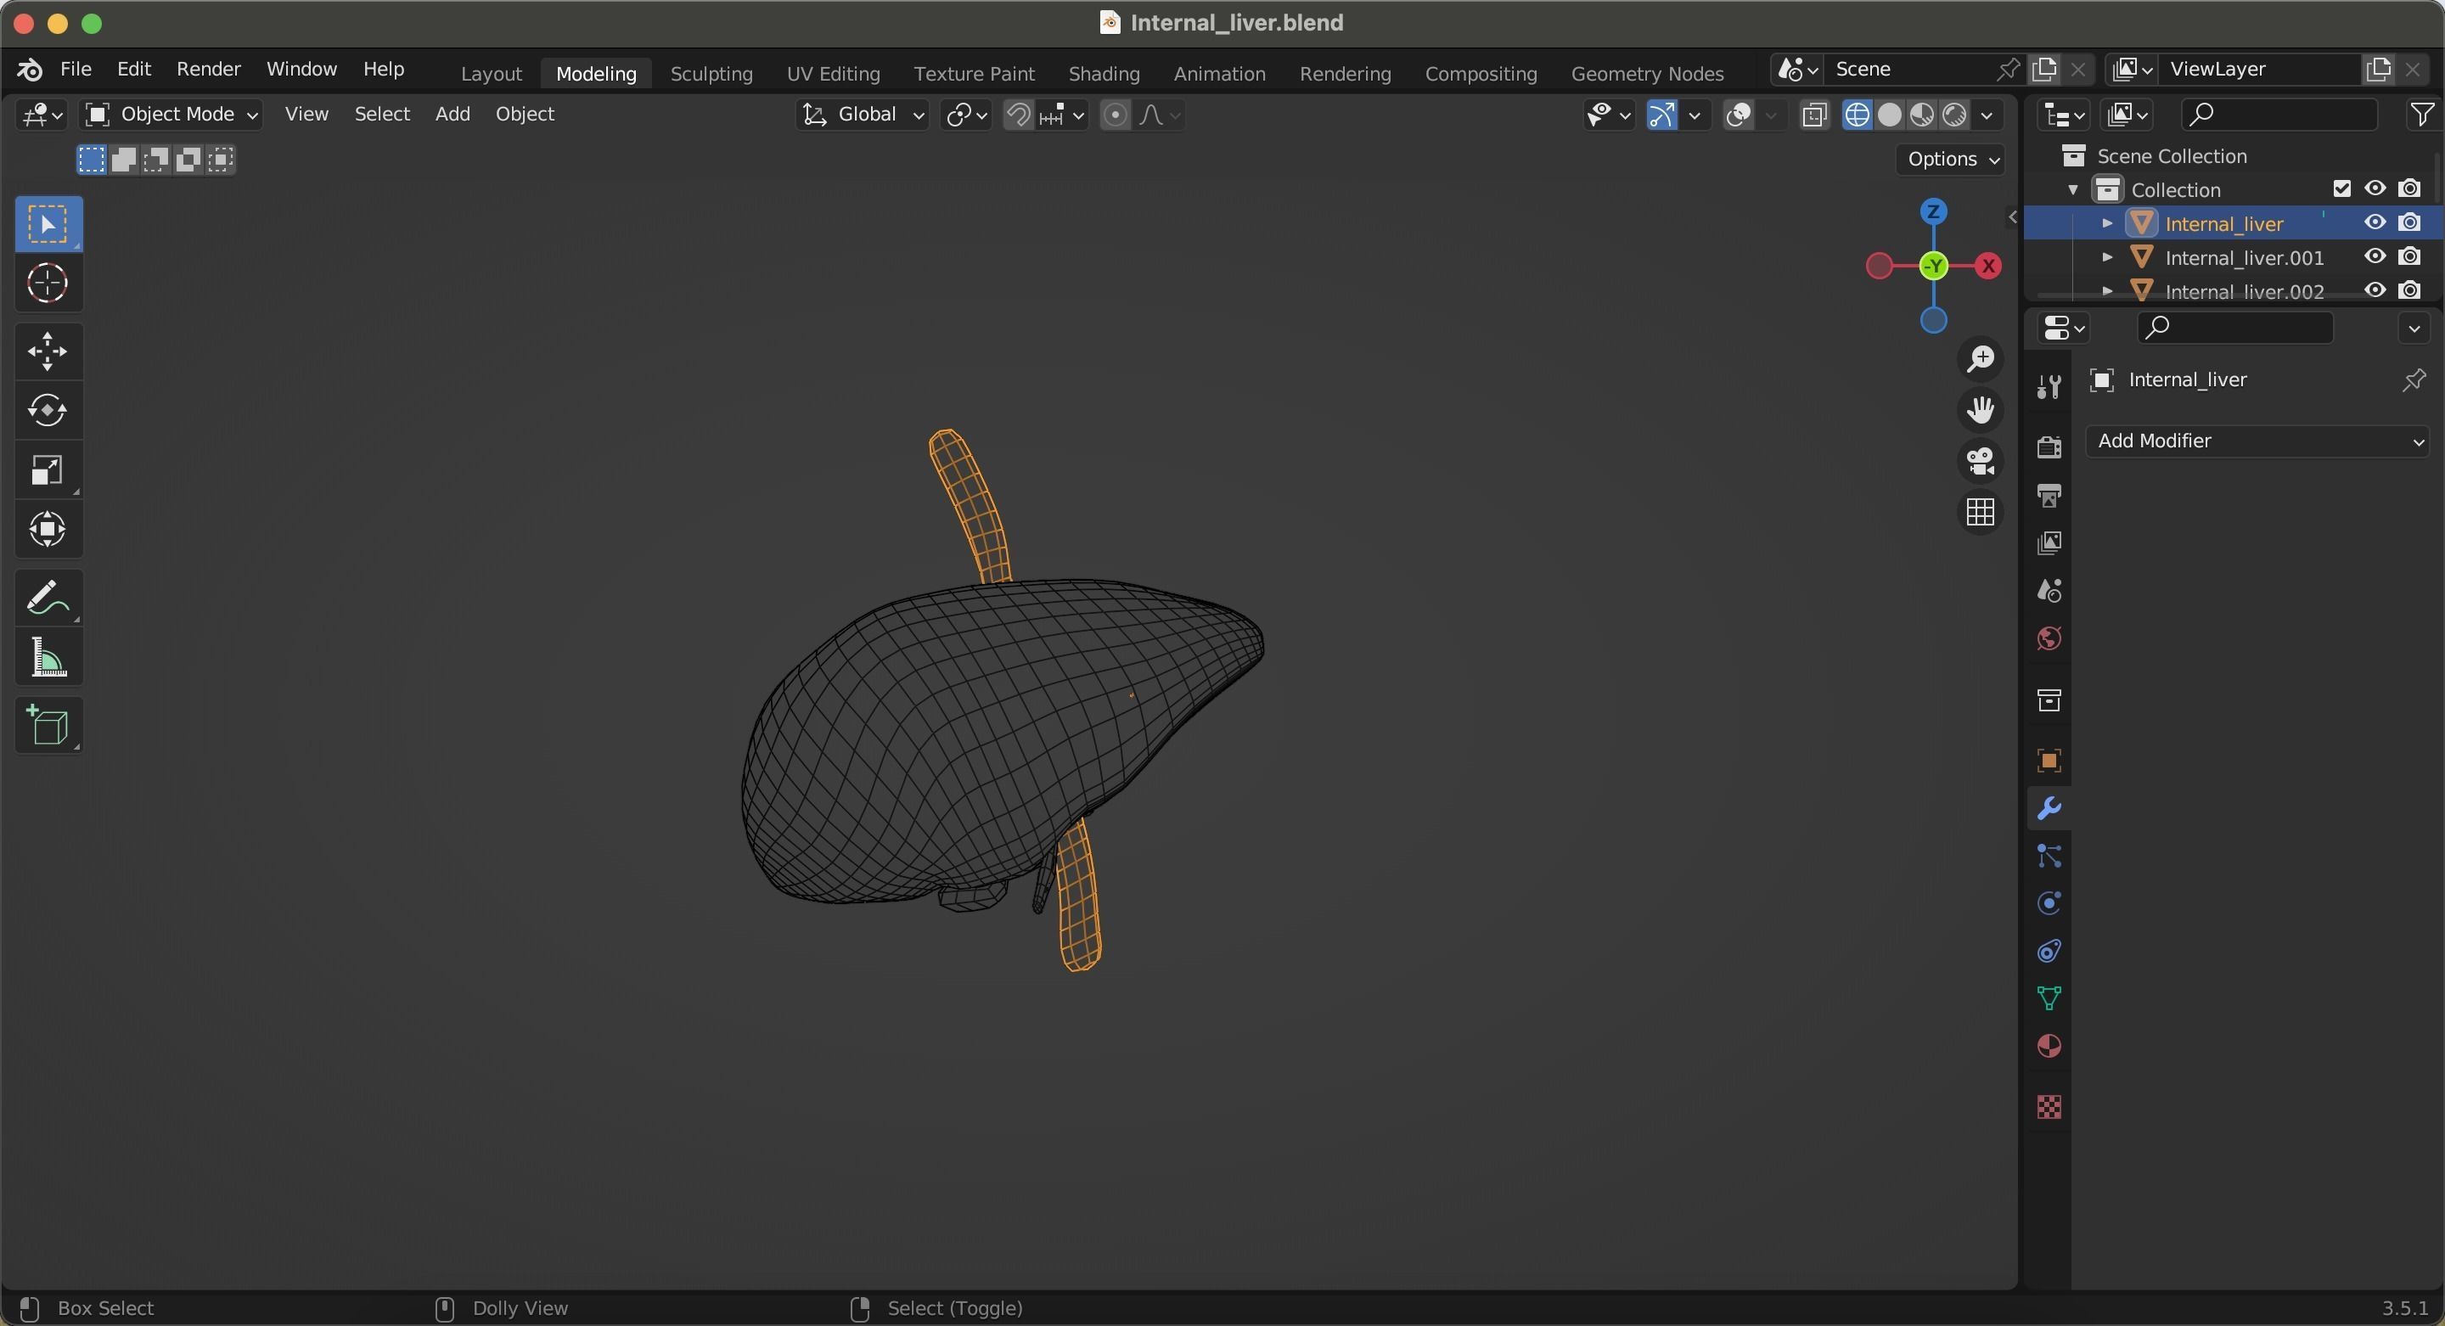
Task: Select the Annotate tool
Action: coord(48,598)
